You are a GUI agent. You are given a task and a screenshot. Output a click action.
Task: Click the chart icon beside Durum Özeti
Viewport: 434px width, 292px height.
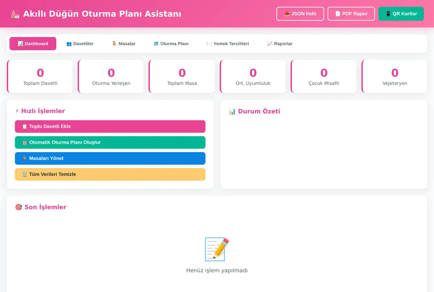click(x=232, y=111)
